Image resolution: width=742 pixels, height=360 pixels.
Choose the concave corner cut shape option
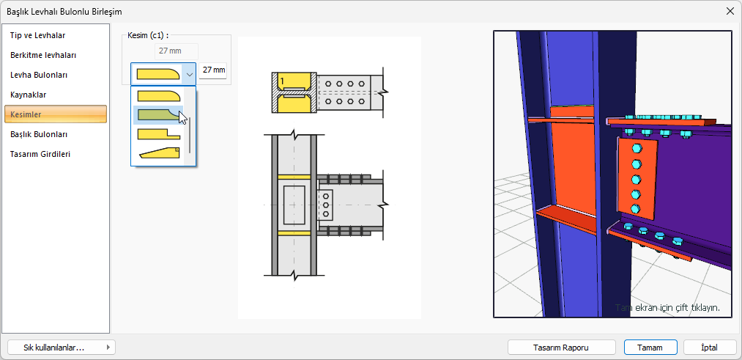(x=158, y=114)
